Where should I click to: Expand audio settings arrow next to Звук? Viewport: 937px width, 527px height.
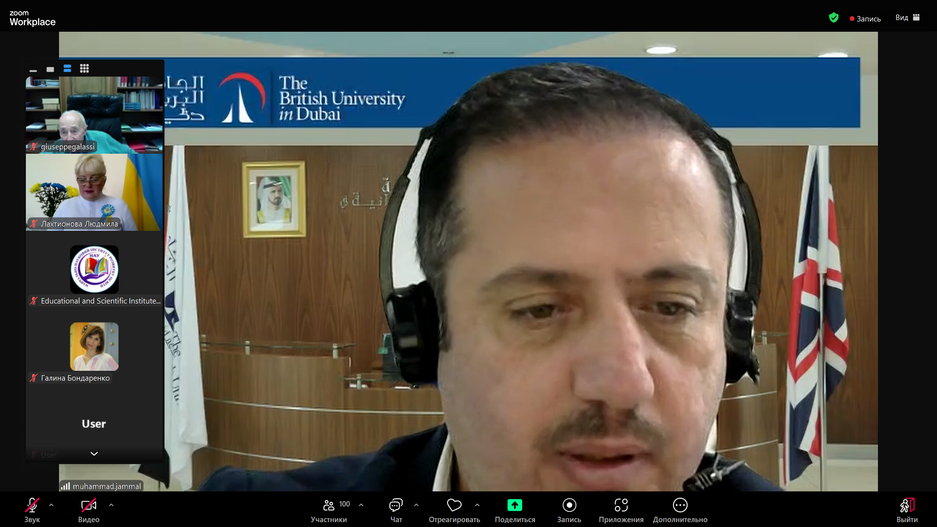point(51,505)
